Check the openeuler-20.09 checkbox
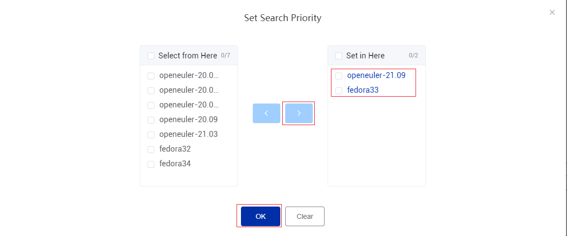Viewport: 567px width, 236px height. point(151,120)
